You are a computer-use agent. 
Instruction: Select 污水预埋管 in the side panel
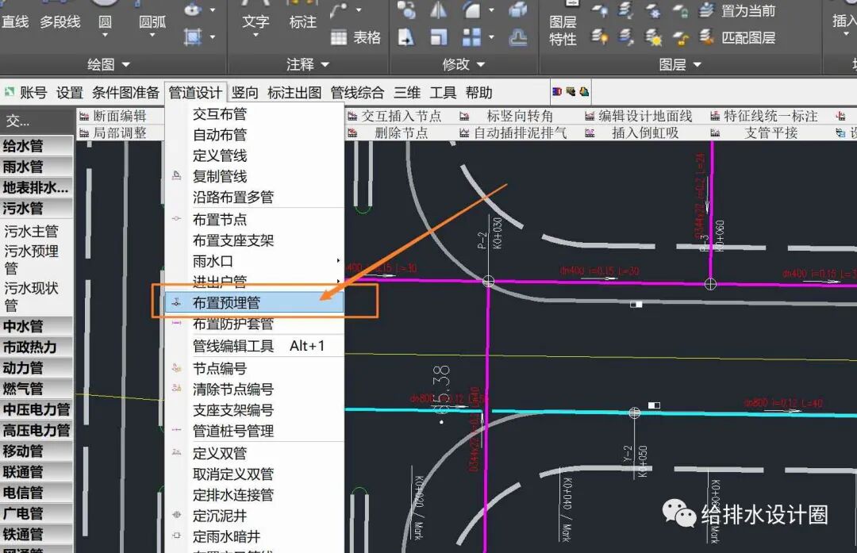pos(32,259)
